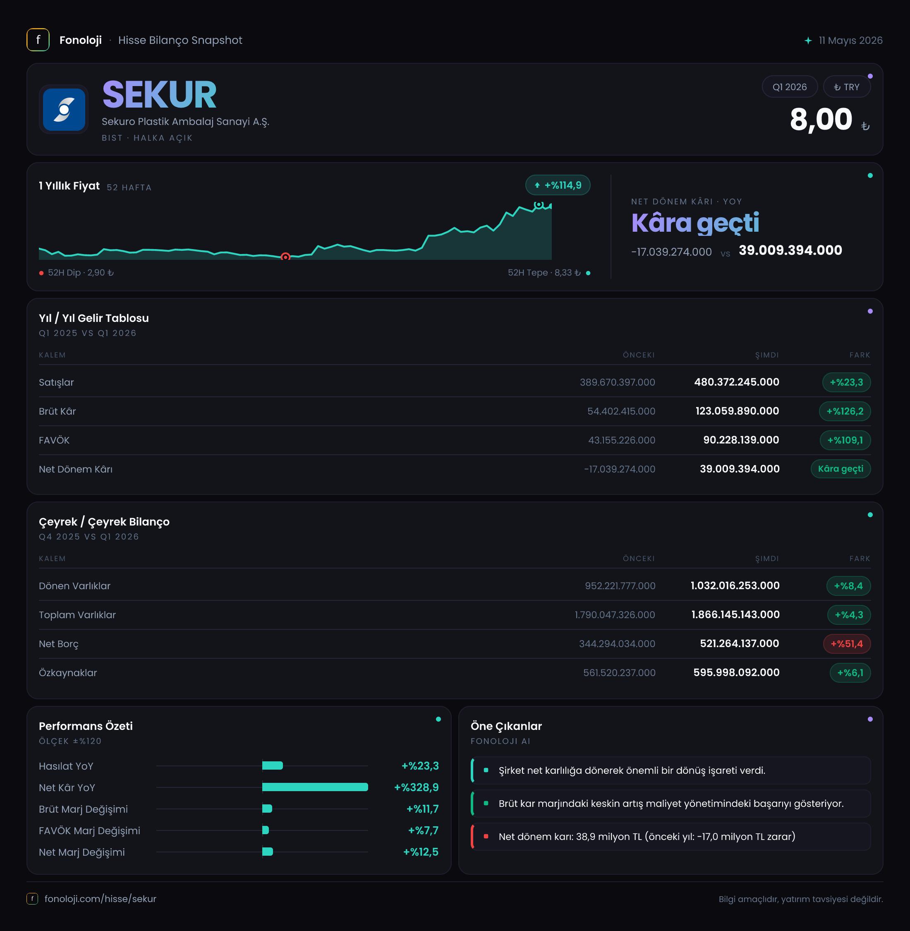Open the fonoloji.com/hisse/sekur link
The width and height of the screenshot is (910, 931).
[x=101, y=899]
